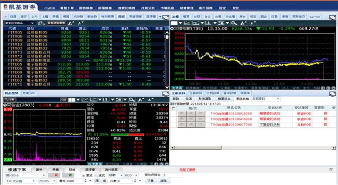The image size is (338, 185).
Task: Select the 單式 radio button
Action: [84, 175]
